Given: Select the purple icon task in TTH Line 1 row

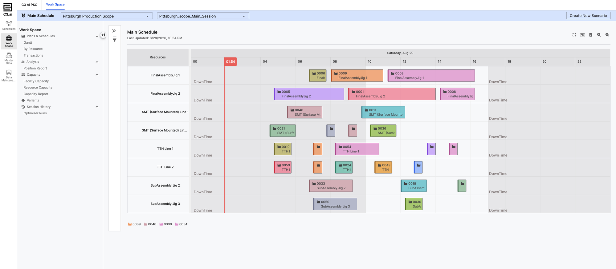Looking at the screenshot, I should (x=431, y=149).
